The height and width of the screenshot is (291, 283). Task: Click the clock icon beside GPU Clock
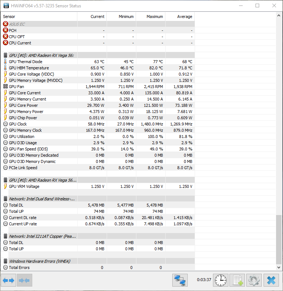click(x=5, y=124)
